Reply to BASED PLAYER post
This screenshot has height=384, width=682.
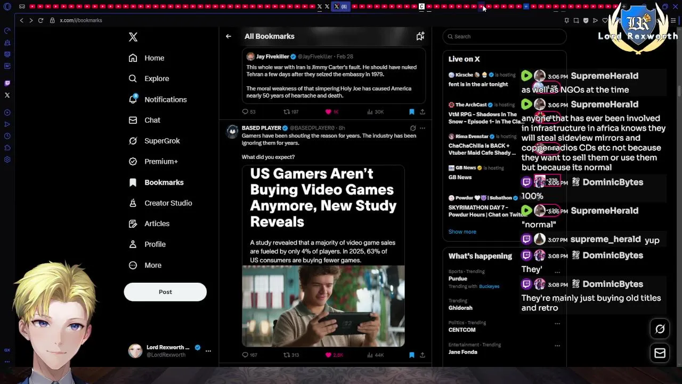[249, 355]
